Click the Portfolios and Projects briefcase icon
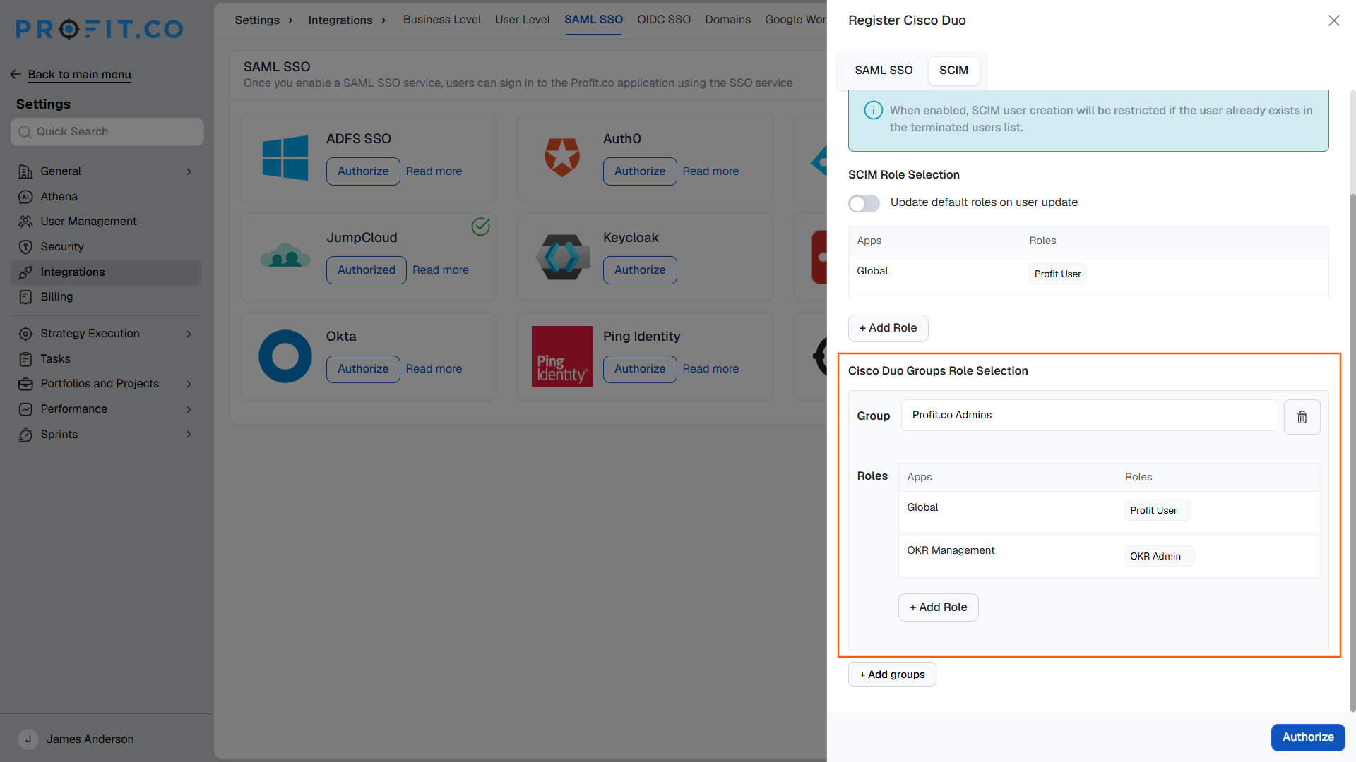The width and height of the screenshot is (1356, 762). (x=25, y=384)
